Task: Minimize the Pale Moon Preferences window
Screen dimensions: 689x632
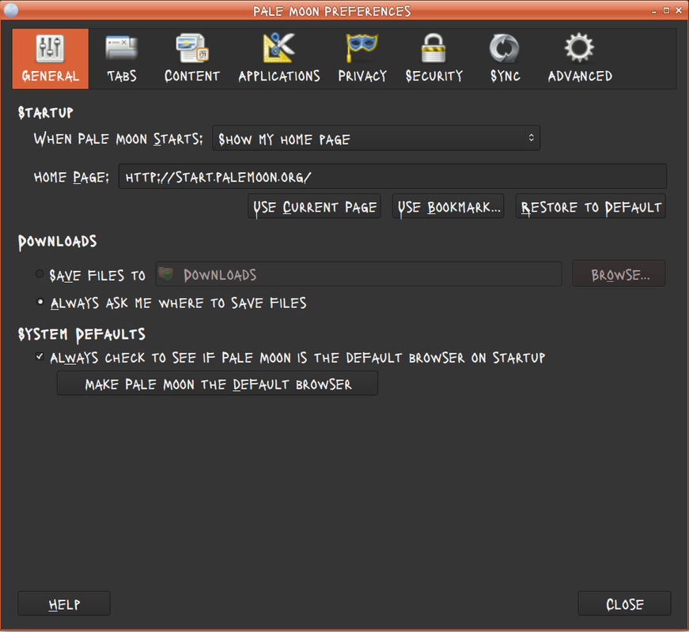Action: pos(654,11)
